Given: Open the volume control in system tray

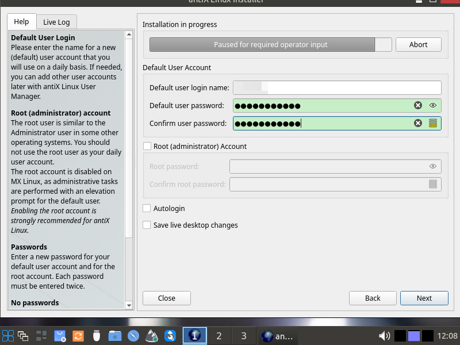Looking at the screenshot, I should coord(384,336).
